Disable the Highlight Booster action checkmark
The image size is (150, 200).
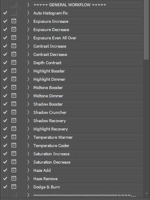tap(5, 71)
